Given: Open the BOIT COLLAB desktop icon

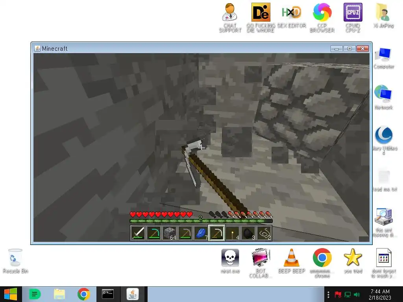Looking at the screenshot, I should pyautogui.click(x=260, y=263).
